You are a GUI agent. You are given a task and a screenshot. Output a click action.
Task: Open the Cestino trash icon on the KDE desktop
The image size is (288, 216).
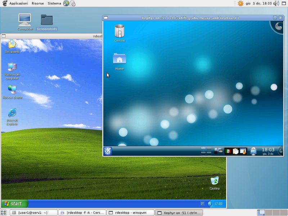coord(120,33)
